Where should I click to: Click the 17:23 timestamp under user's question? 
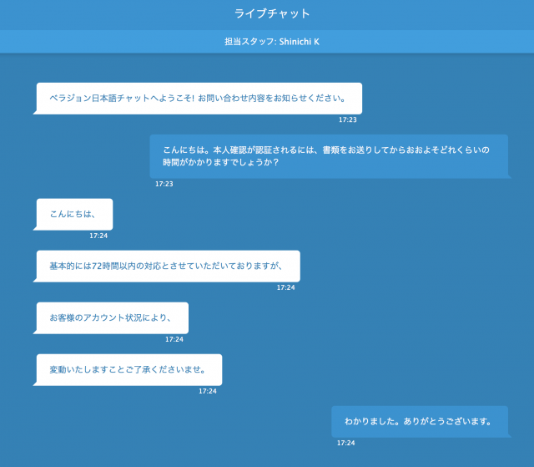tap(164, 184)
